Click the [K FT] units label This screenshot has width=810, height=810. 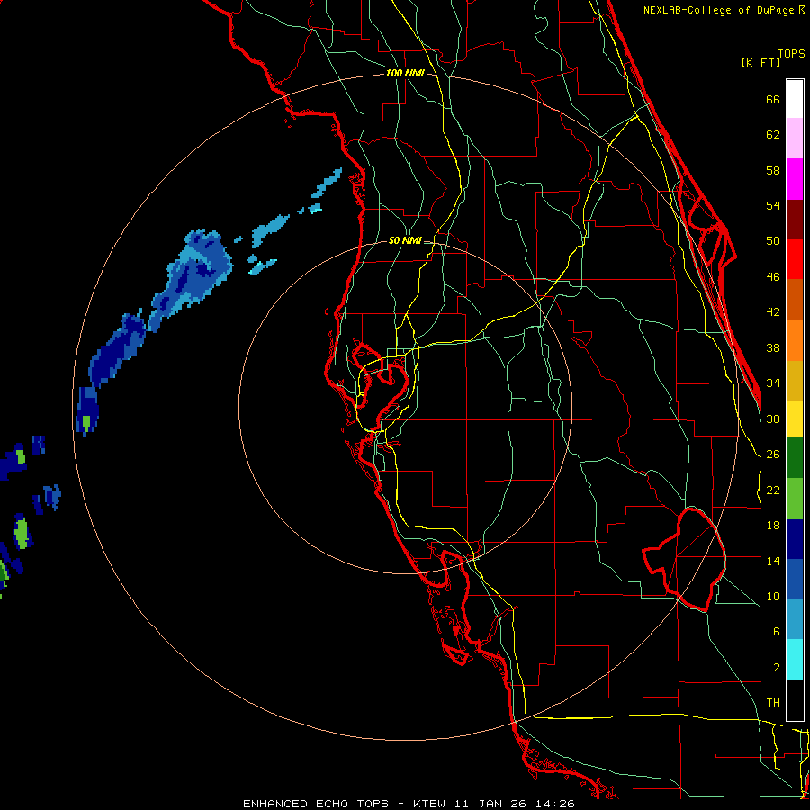coord(761,62)
